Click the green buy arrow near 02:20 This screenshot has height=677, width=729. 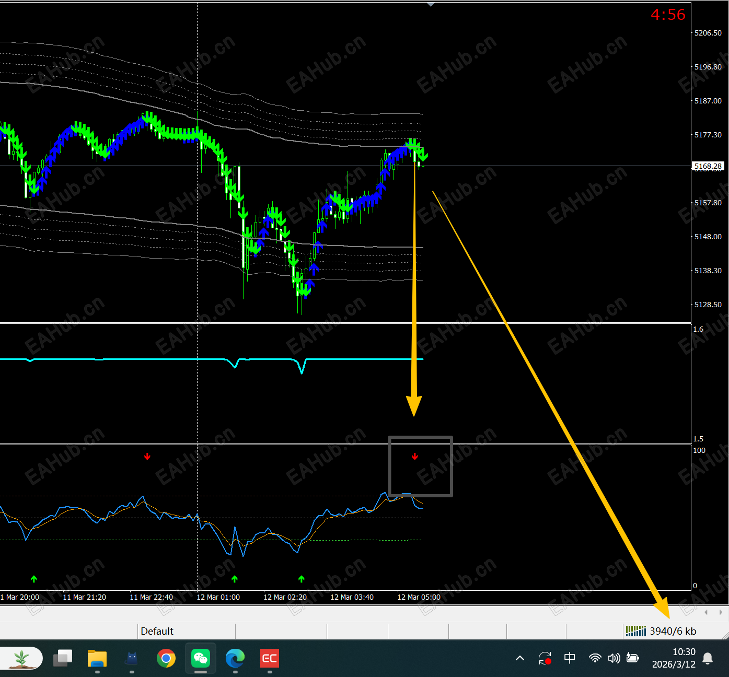(302, 579)
